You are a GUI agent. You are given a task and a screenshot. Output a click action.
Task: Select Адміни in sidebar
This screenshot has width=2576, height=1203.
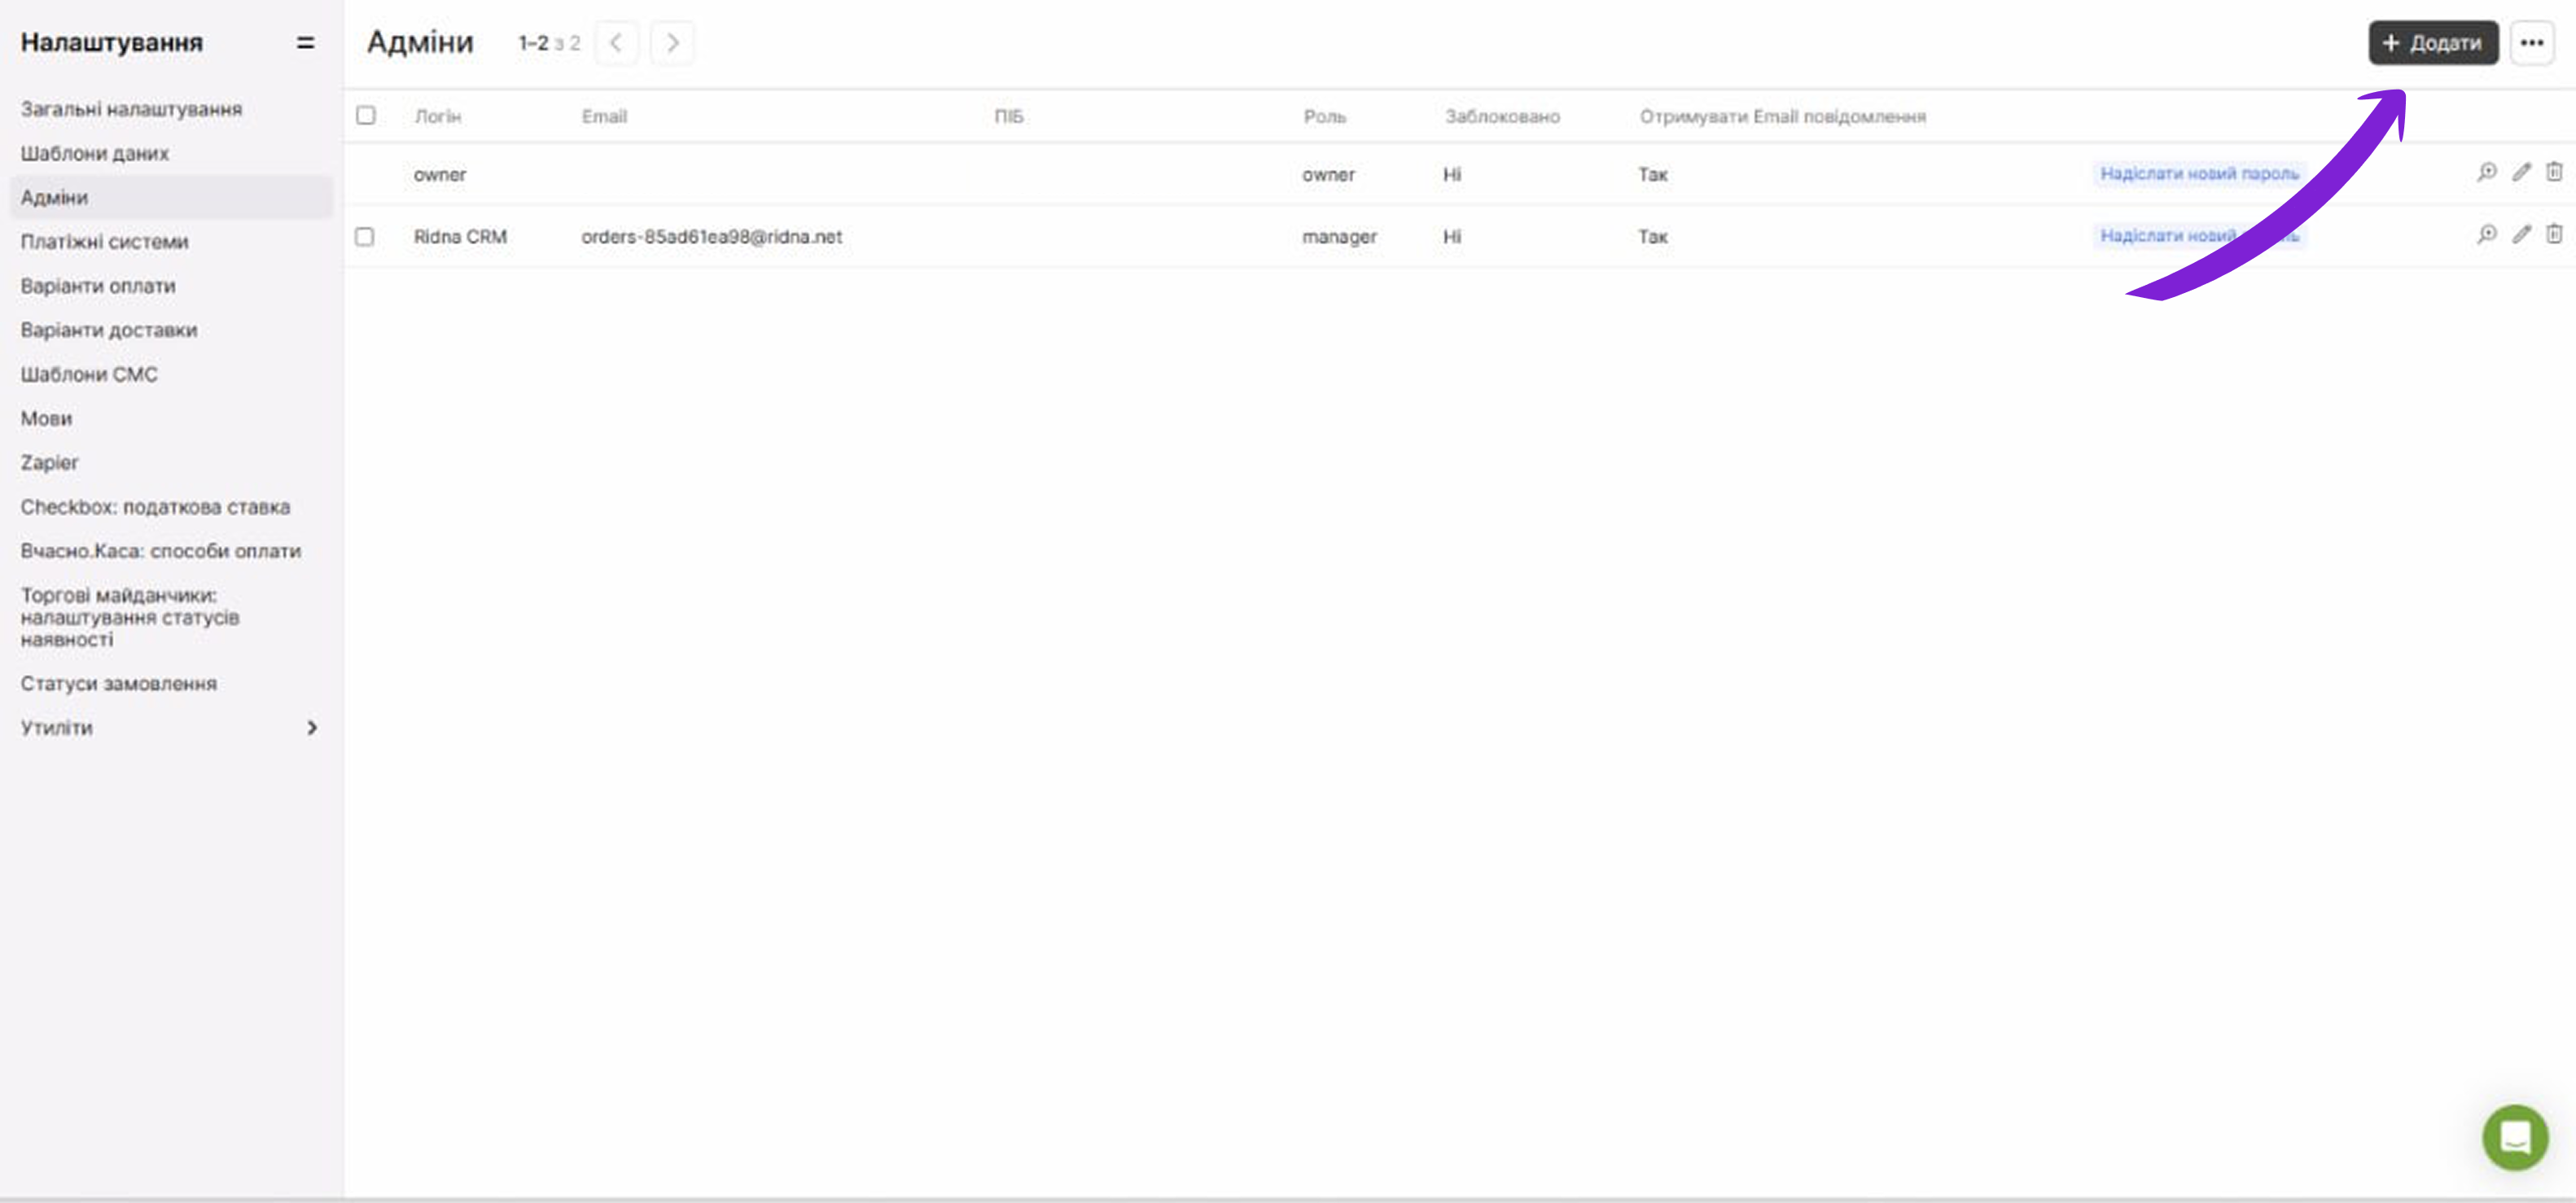click(x=171, y=197)
